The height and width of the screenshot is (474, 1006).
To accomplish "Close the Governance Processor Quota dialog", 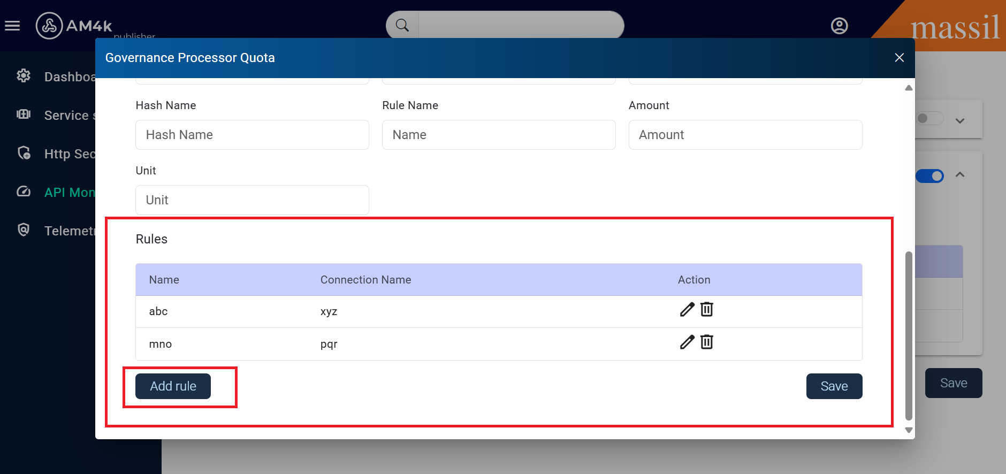I will click(899, 58).
